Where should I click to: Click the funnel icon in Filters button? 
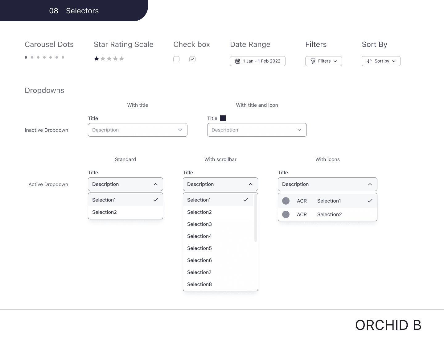coord(313,61)
